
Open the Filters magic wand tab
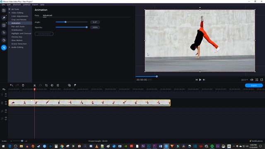4,18
